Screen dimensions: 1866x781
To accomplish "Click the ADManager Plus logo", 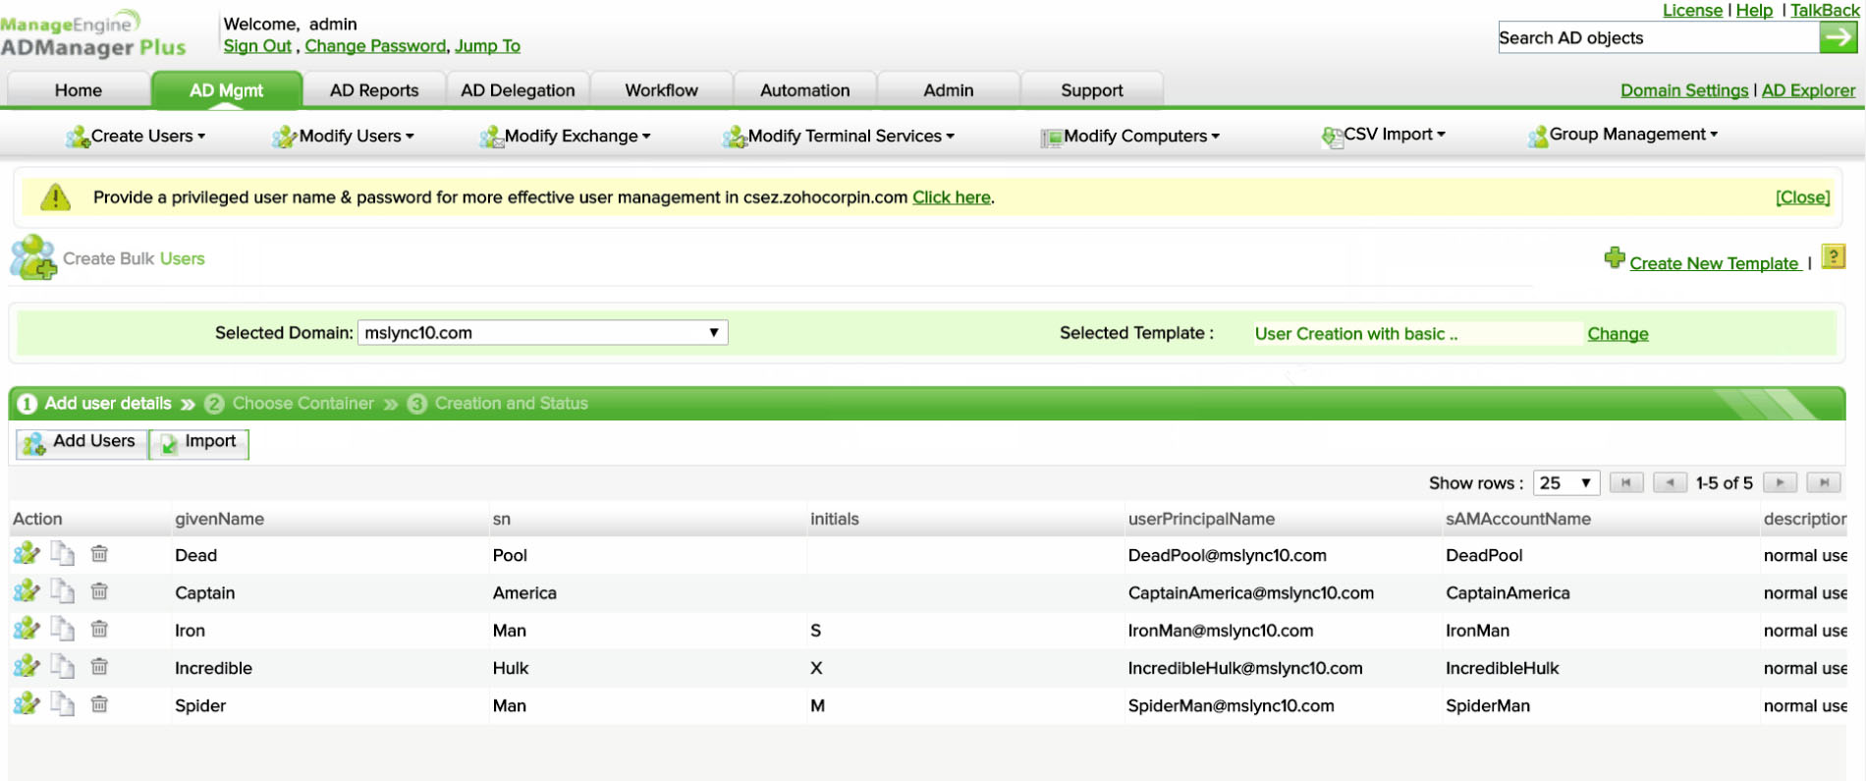I will click(93, 35).
